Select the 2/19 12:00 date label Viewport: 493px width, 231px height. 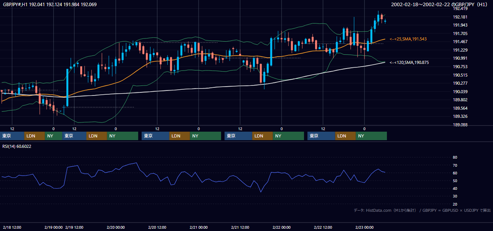pos(75,228)
